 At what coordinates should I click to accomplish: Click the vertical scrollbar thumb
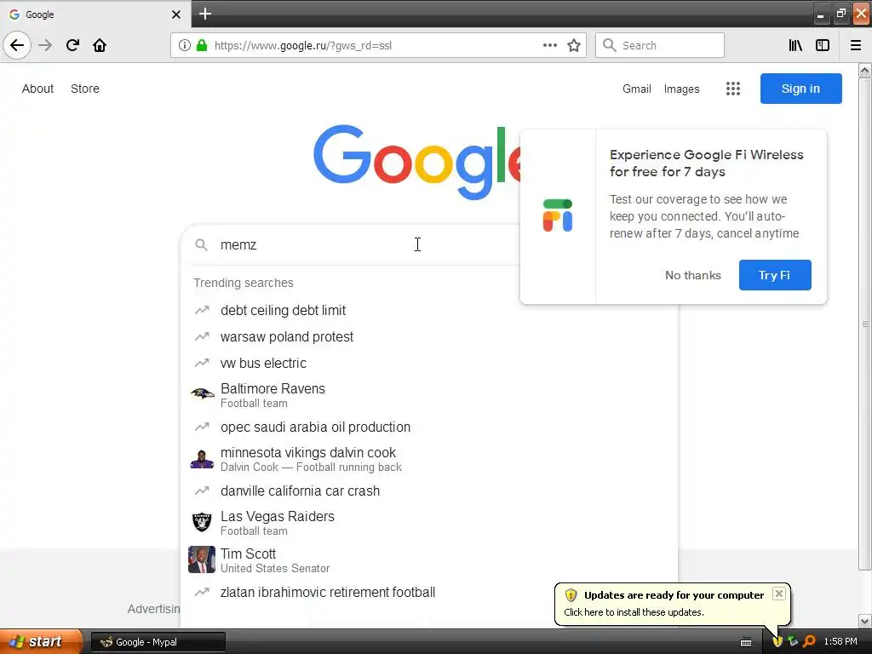pos(865,324)
